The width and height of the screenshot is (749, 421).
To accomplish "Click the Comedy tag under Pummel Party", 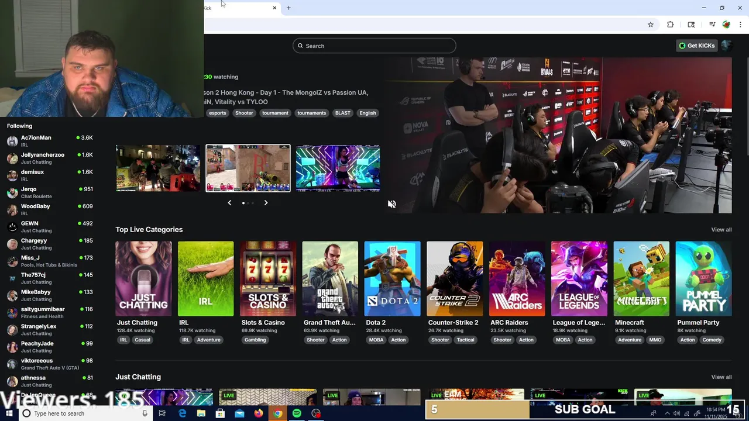I will pos(712,340).
